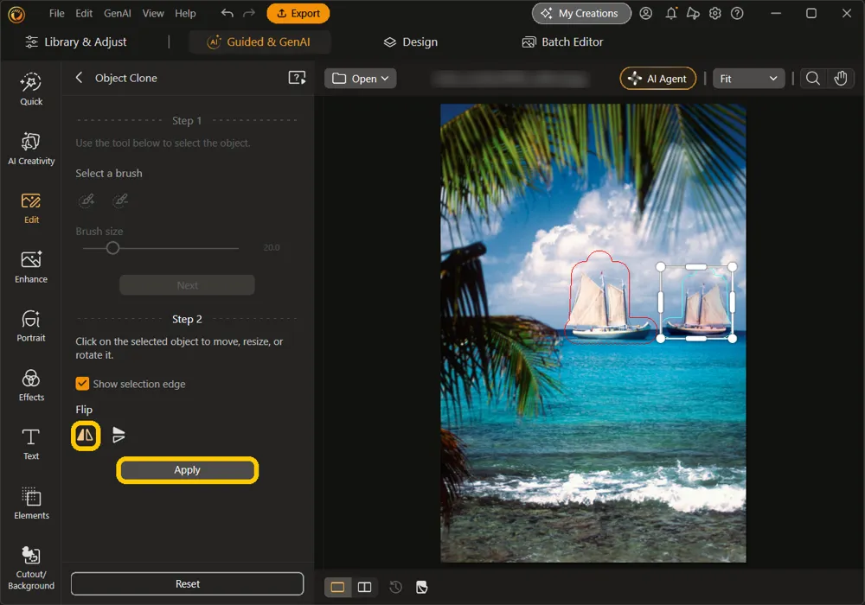The width and height of the screenshot is (865, 605).
Task: Switch to Guided & GenAI tab
Action: (x=259, y=41)
